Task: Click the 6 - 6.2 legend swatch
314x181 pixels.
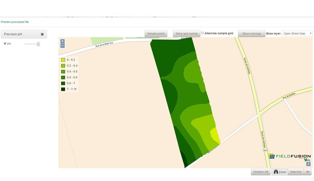Action: pos(63,60)
